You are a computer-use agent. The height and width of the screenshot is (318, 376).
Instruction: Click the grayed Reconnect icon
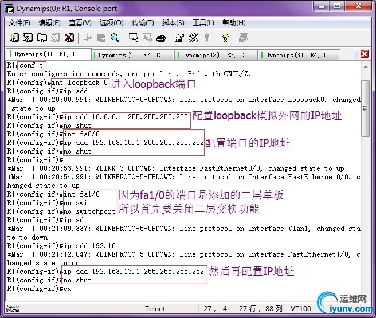56,38
